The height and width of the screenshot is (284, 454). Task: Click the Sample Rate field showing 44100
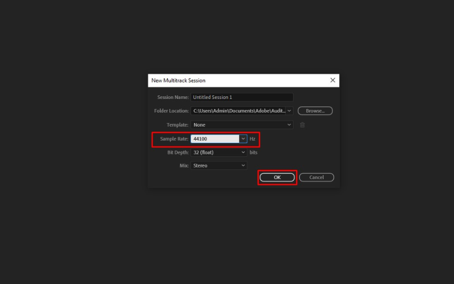coord(215,139)
